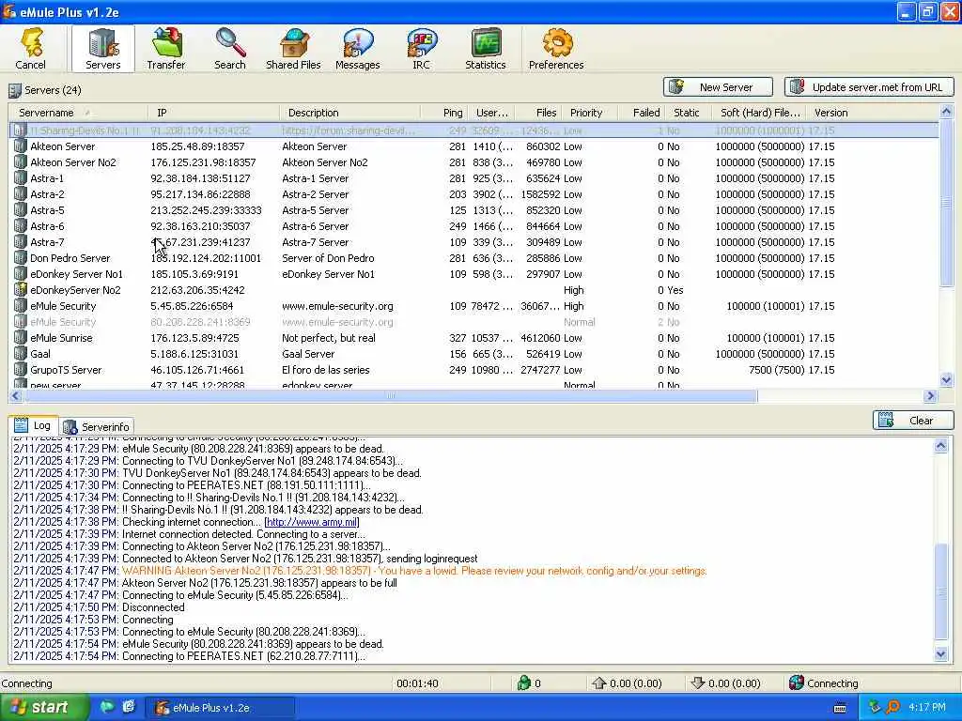
Task: Switch to the Serverinfo tab
Action: [97, 427]
